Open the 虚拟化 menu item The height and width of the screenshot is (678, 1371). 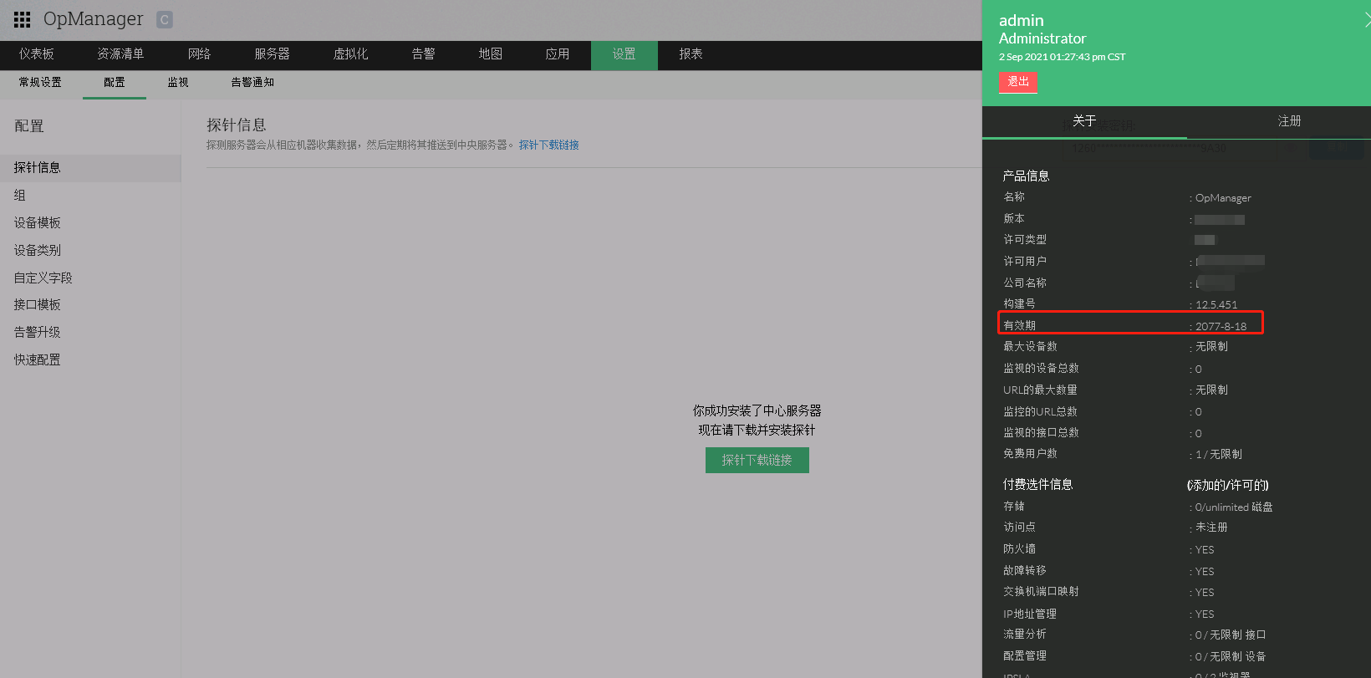click(x=350, y=54)
